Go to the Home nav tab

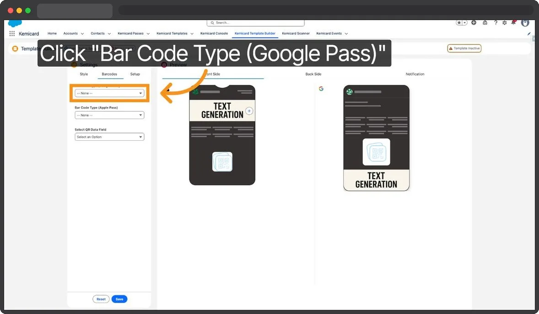(x=52, y=33)
